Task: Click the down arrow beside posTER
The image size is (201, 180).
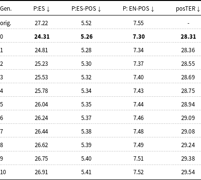Action: pos(198,9)
